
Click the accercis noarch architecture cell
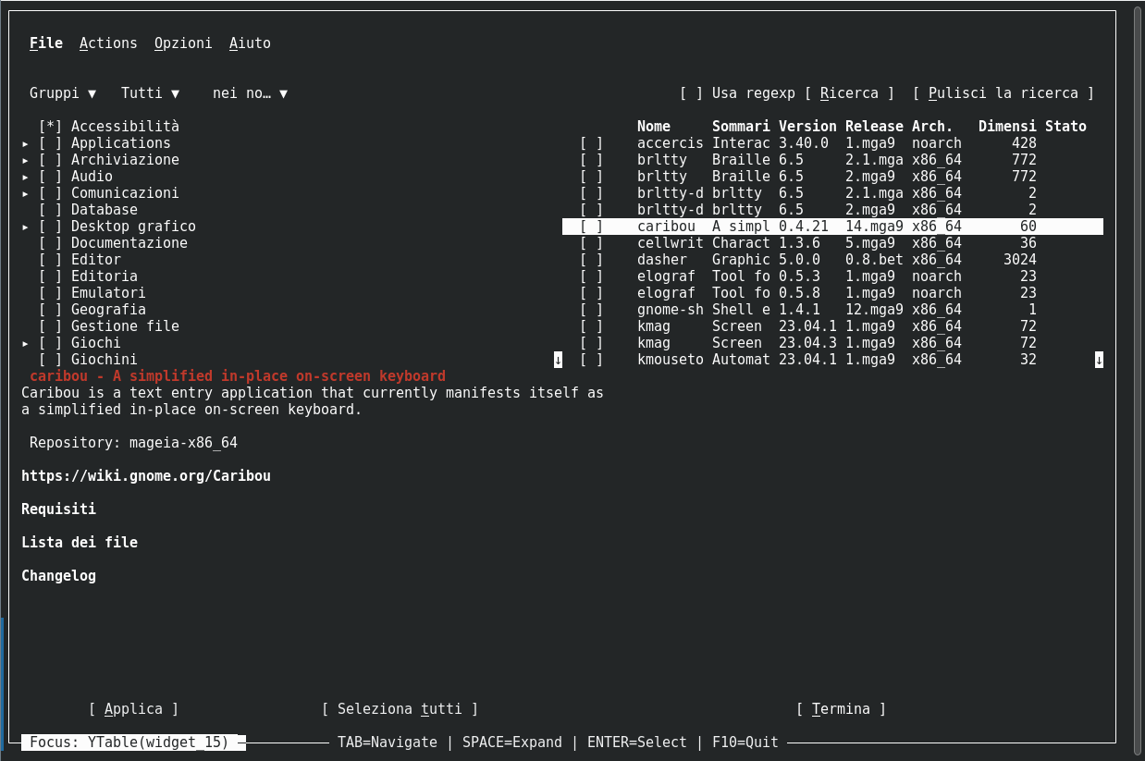click(937, 143)
